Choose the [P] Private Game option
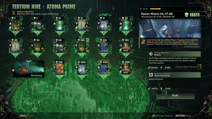Screen dimensions: 212x119 (162, 116)
